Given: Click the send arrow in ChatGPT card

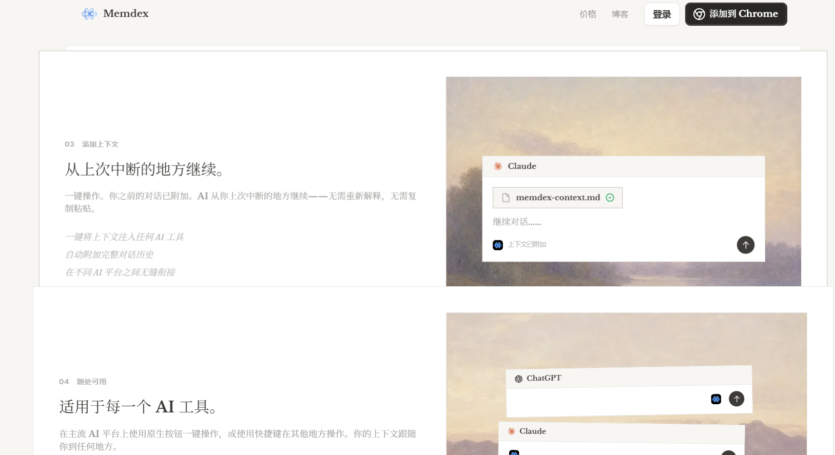Looking at the screenshot, I should click(x=736, y=399).
